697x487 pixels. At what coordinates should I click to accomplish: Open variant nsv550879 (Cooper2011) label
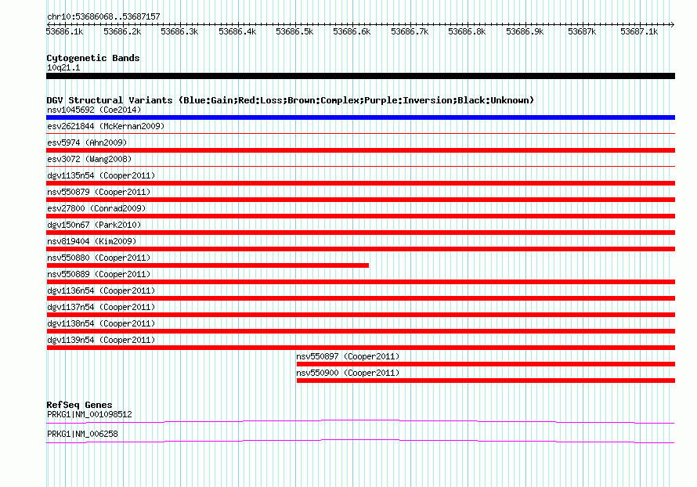[99, 192]
